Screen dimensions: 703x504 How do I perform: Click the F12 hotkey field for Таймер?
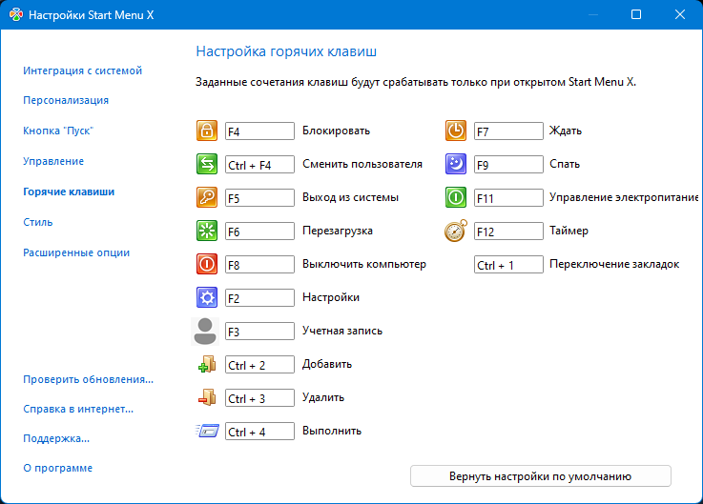[x=508, y=232]
